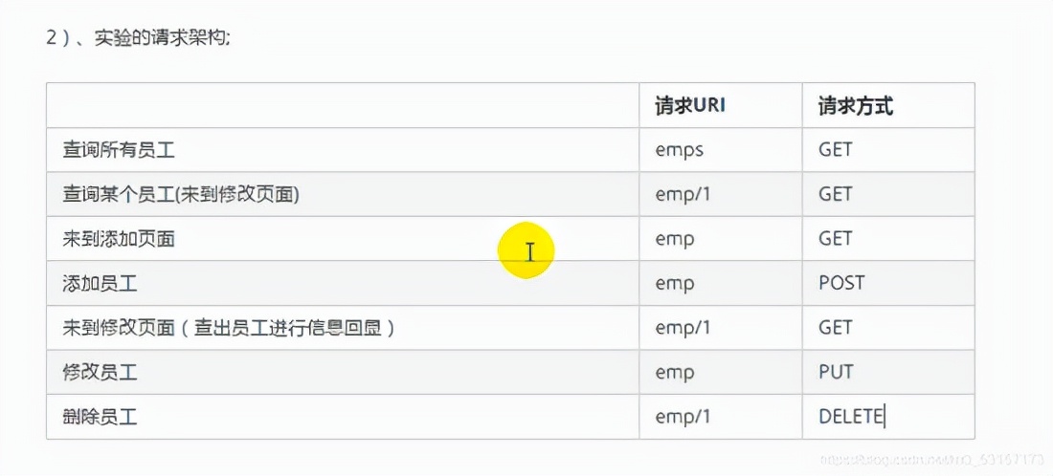This screenshot has height=476, width=1053.
Task: Select the 查询某个员工(来到修改页面) cell
Action: coord(181,194)
